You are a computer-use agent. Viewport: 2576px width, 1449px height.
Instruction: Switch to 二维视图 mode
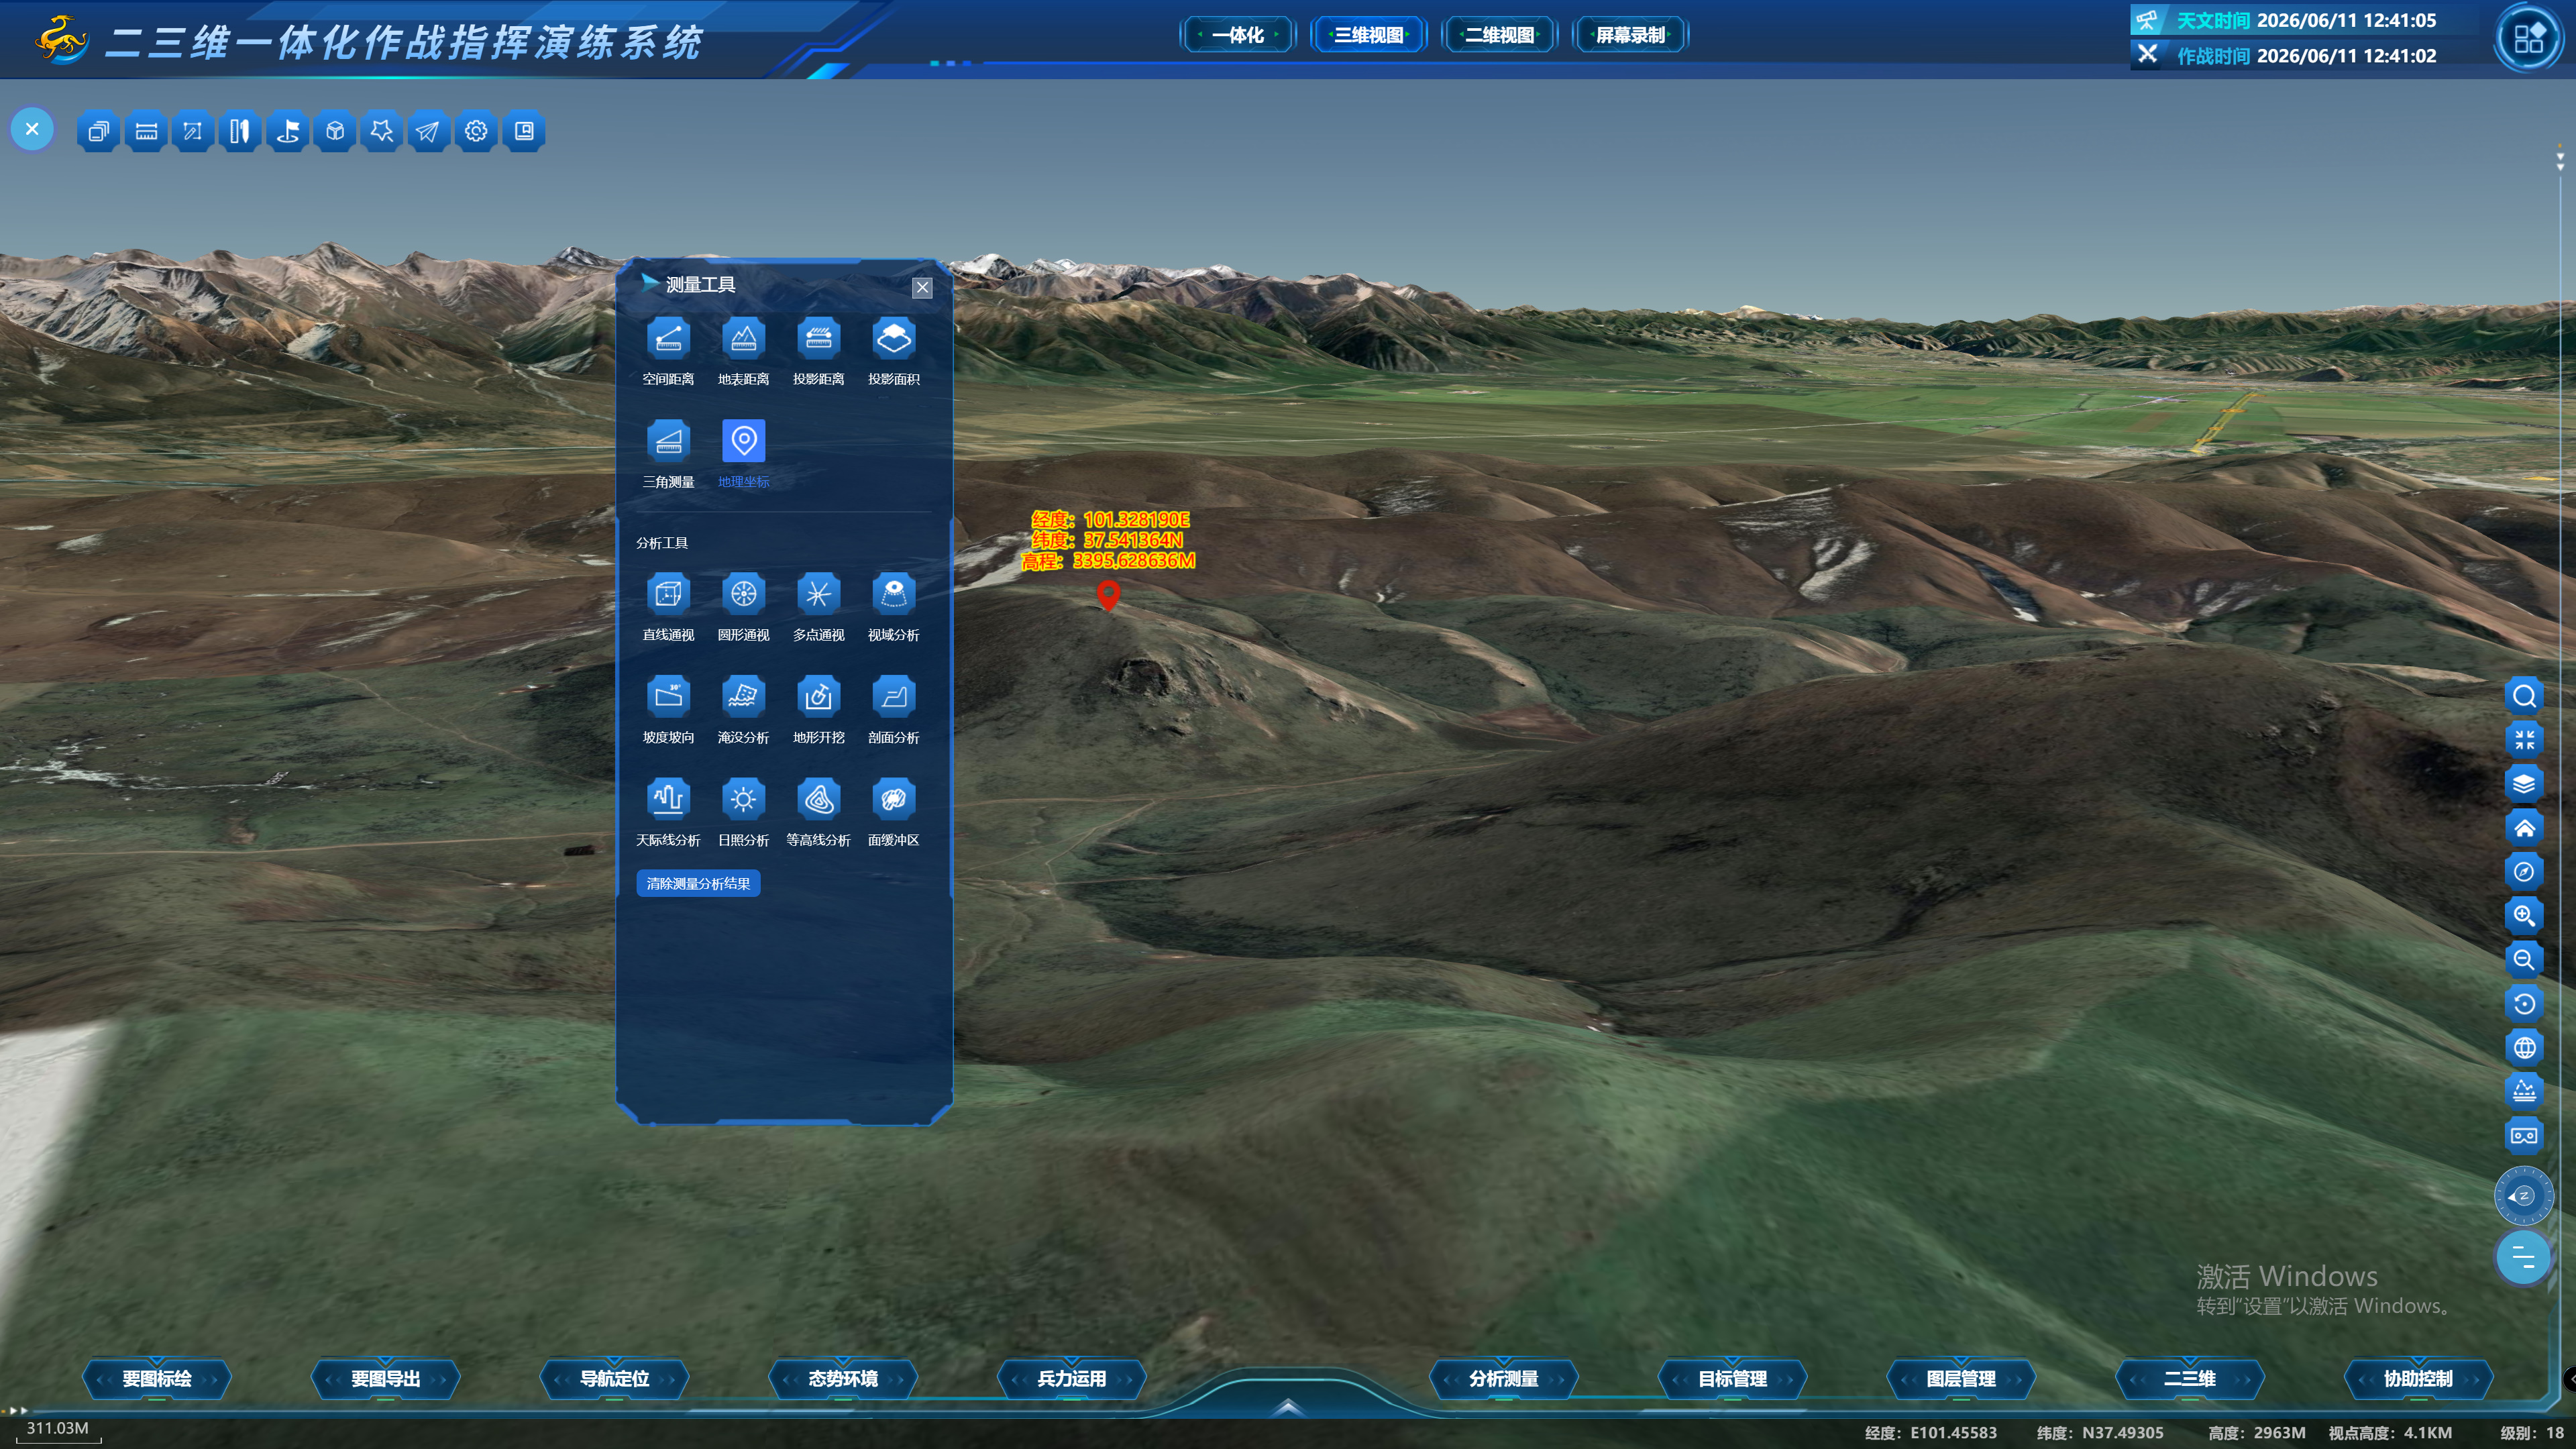pyautogui.click(x=1500, y=35)
